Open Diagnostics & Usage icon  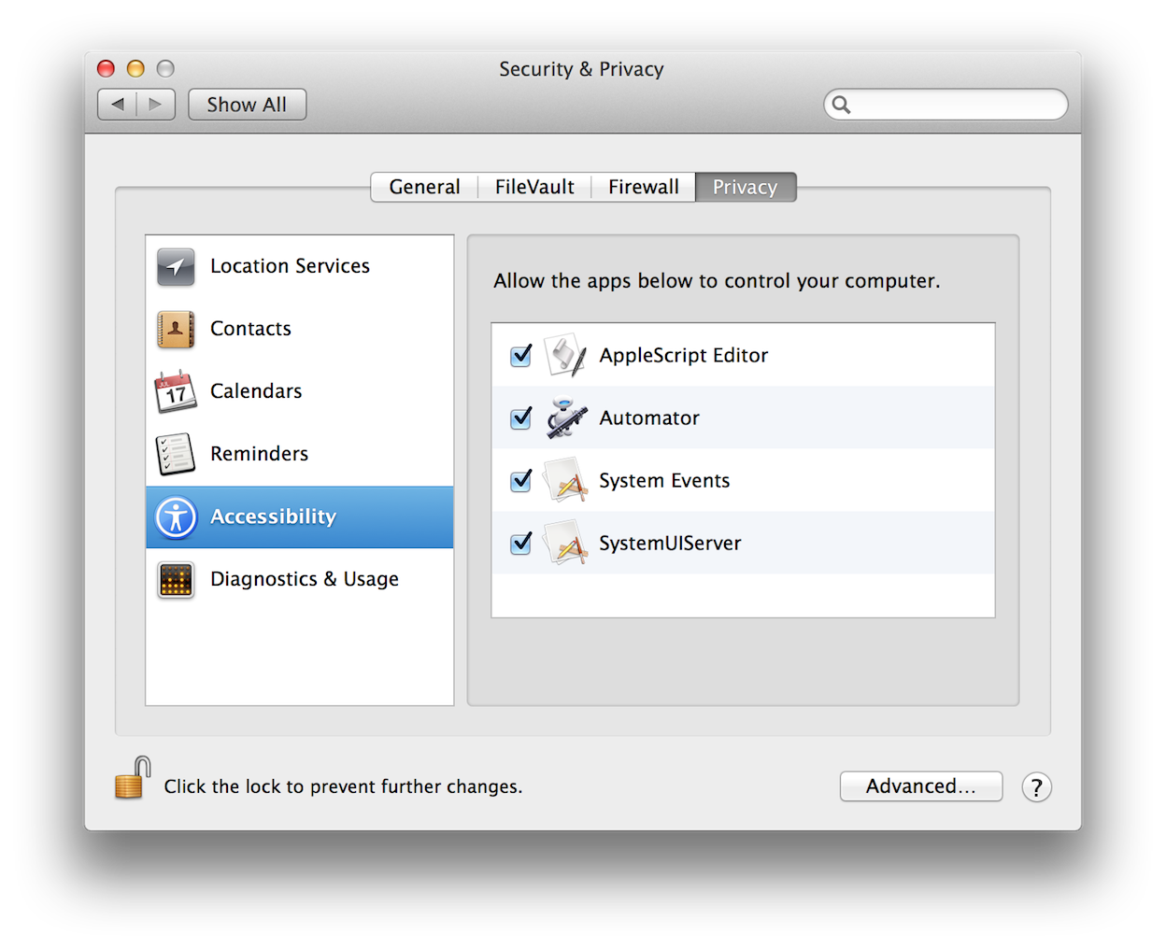coord(176,580)
